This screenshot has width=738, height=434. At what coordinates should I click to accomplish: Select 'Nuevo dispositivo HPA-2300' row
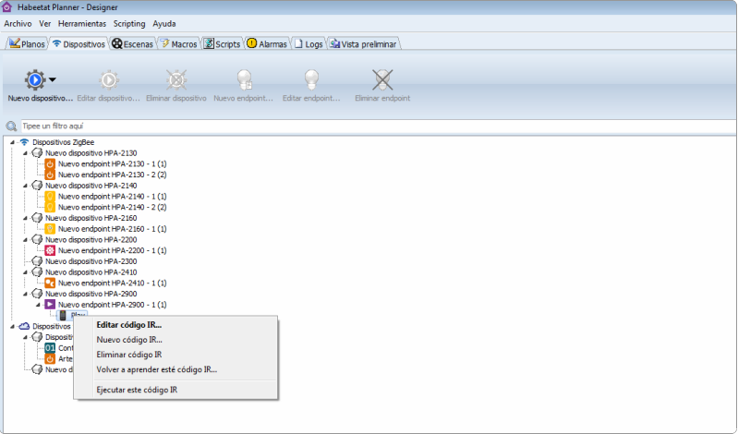tap(91, 261)
